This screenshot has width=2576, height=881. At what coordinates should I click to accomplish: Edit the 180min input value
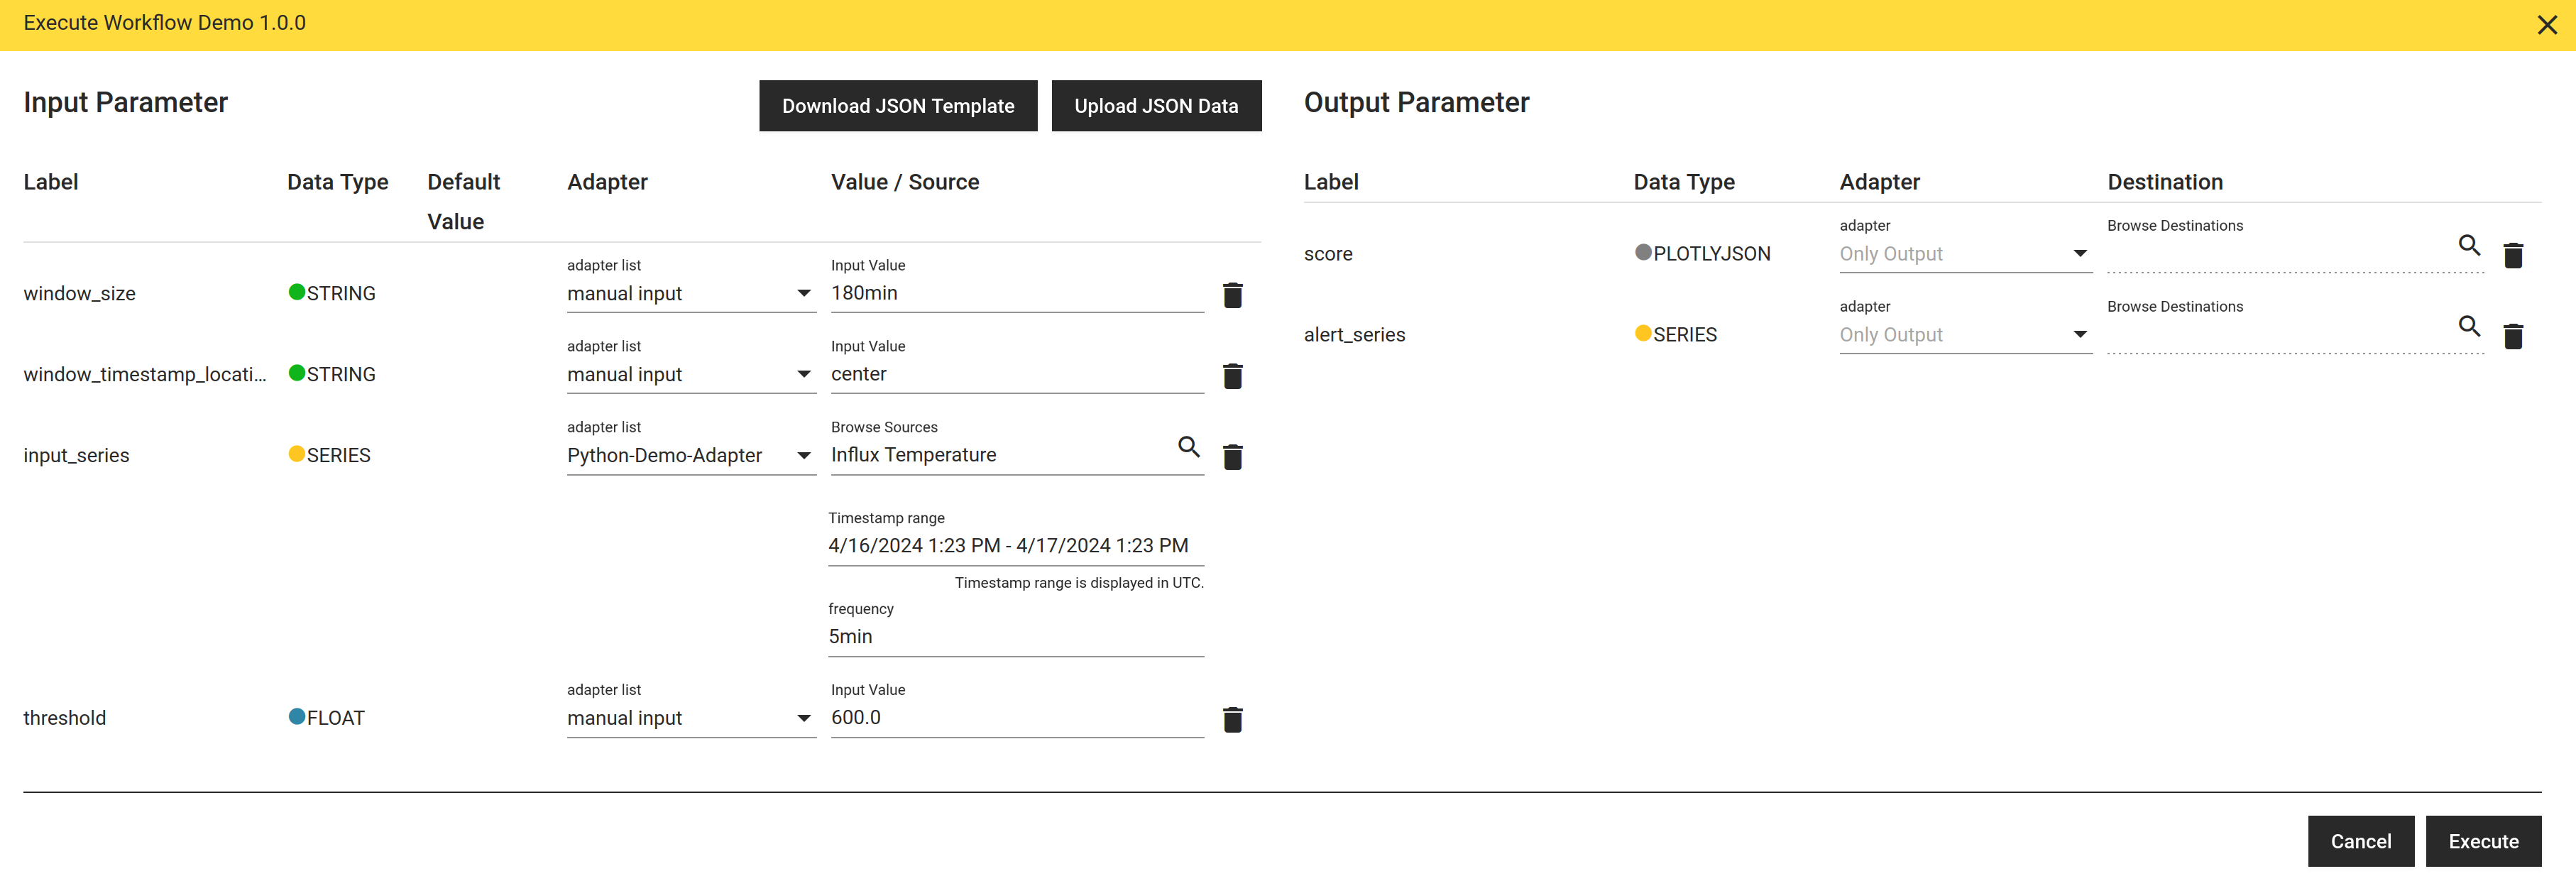click(x=1017, y=294)
